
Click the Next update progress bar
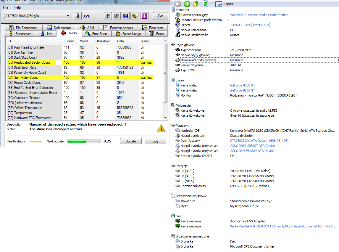(84, 141)
